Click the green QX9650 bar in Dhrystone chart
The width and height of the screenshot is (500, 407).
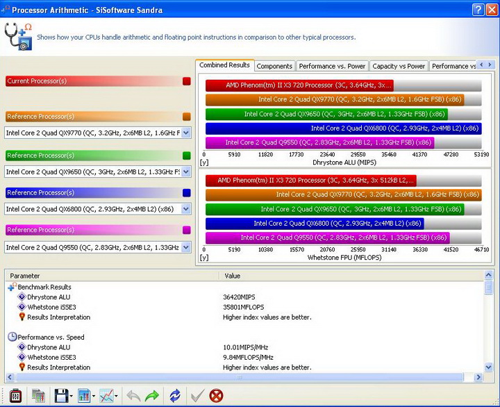click(327, 114)
